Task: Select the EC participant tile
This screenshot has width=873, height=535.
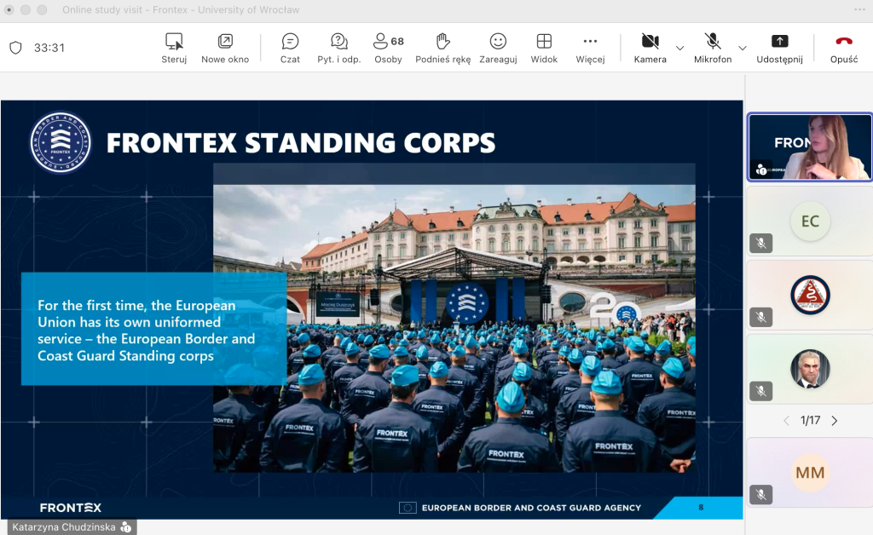Action: point(810,221)
